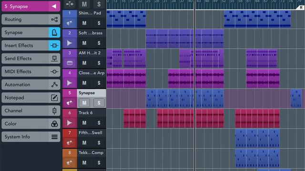Open the Synapse instrument section
This screenshot has height=171, width=305.
tap(30, 32)
